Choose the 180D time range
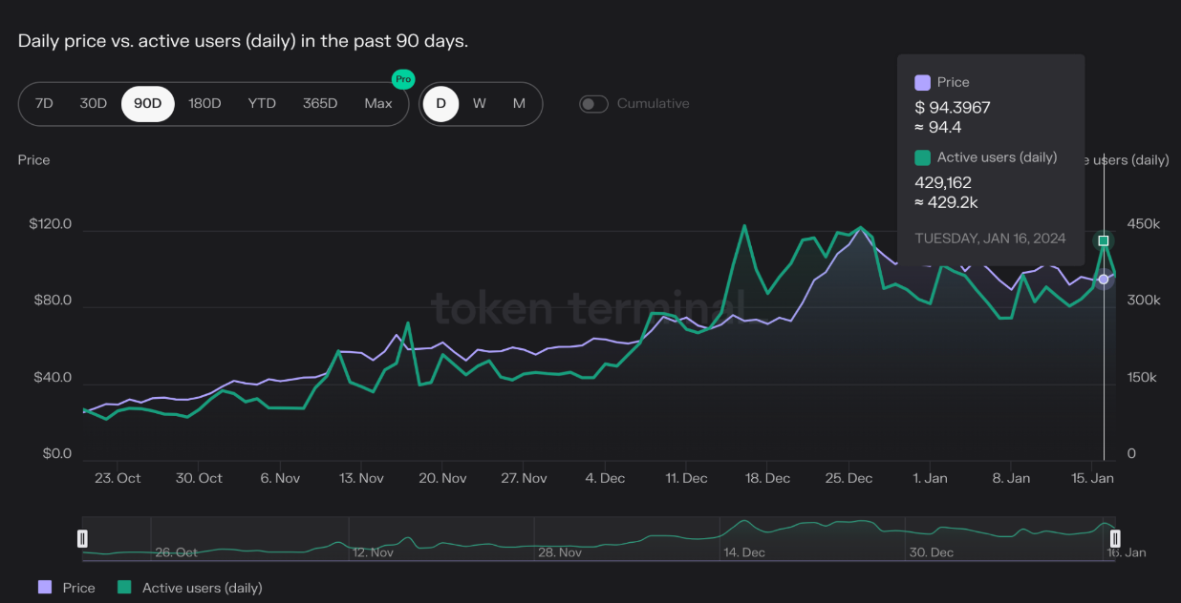Image resolution: width=1181 pixels, height=603 pixels. [204, 104]
